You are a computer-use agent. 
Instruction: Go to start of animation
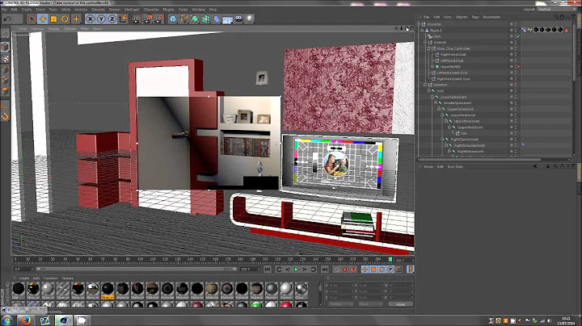coord(268,270)
